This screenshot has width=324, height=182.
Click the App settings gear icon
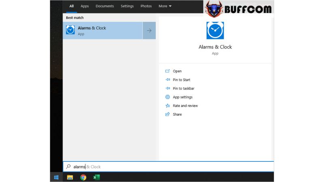click(168, 97)
